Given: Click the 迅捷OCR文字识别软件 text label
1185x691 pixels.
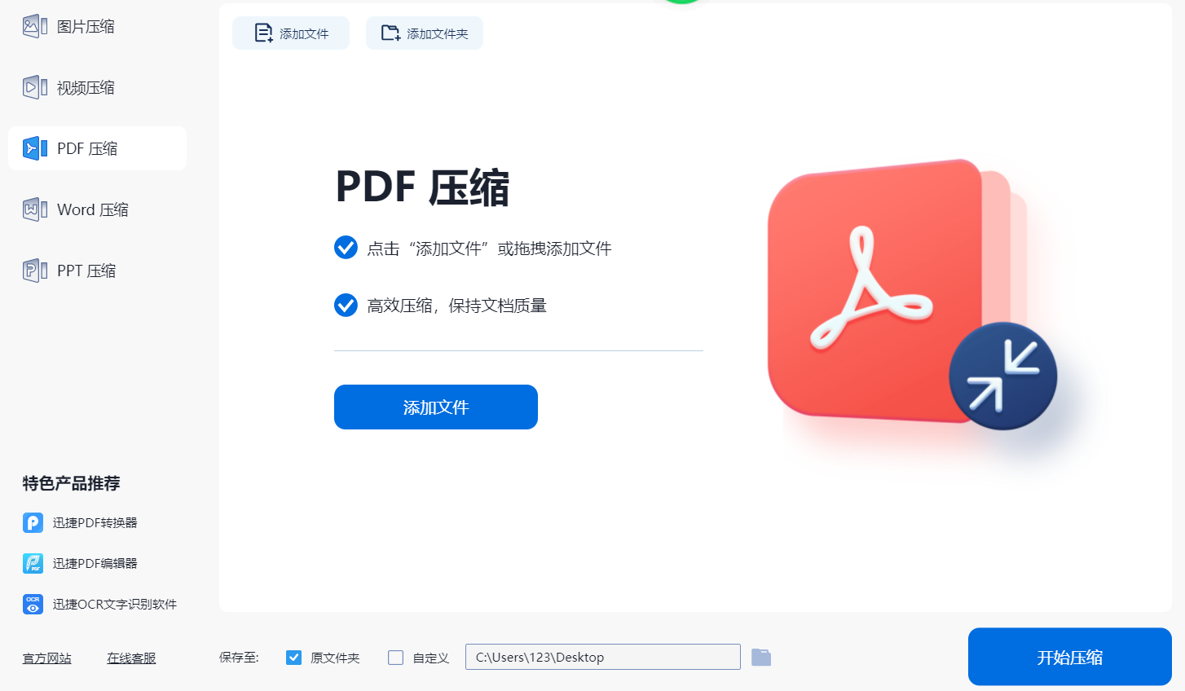Looking at the screenshot, I should 115,604.
